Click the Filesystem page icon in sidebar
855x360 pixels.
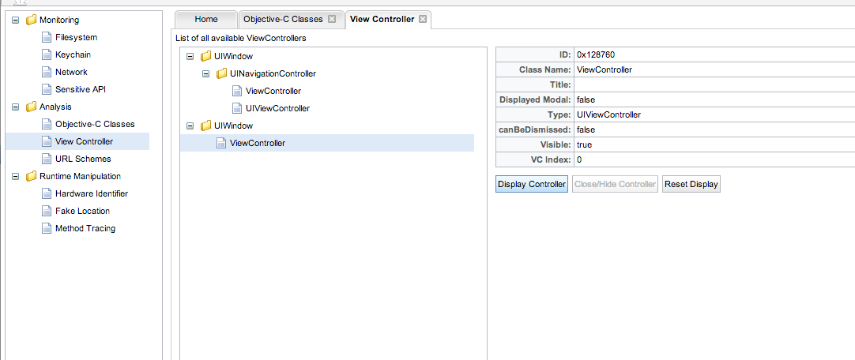click(47, 37)
